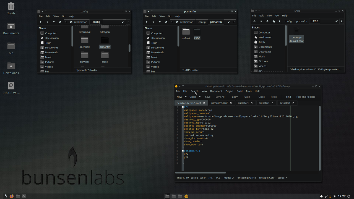Viewport: 354px width, 199px height.
Task: Open Pictures in pcmanfm window Places
Action: point(156,62)
